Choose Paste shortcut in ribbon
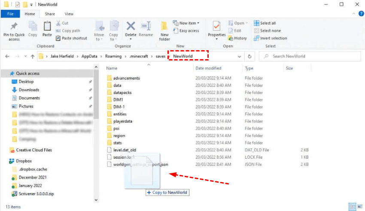 71,38
